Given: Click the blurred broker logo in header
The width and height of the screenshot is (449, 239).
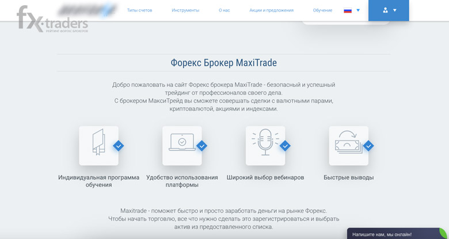Looking at the screenshot, I should tap(87, 9).
